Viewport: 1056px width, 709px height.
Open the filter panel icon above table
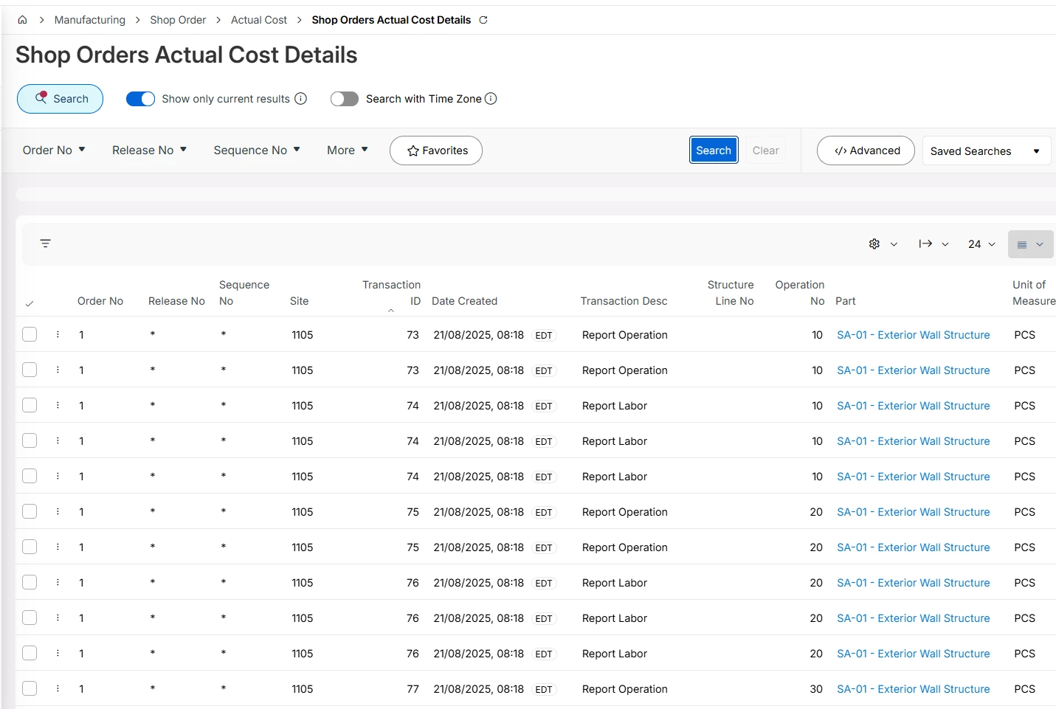click(45, 243)
